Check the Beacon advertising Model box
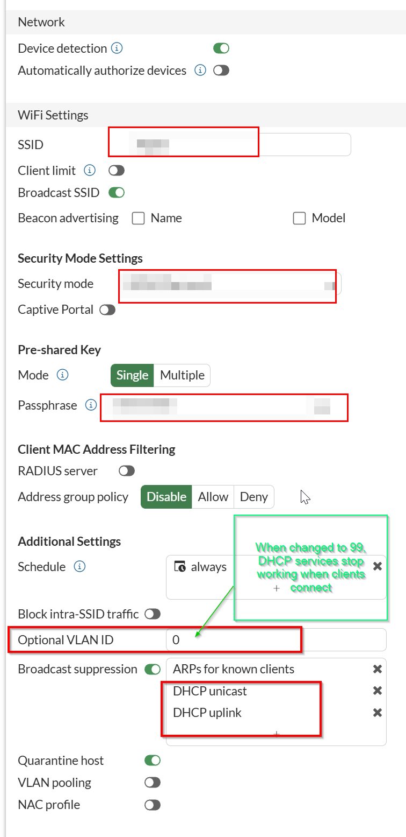This screenshot has width=406, height=837. pos(299,218)
